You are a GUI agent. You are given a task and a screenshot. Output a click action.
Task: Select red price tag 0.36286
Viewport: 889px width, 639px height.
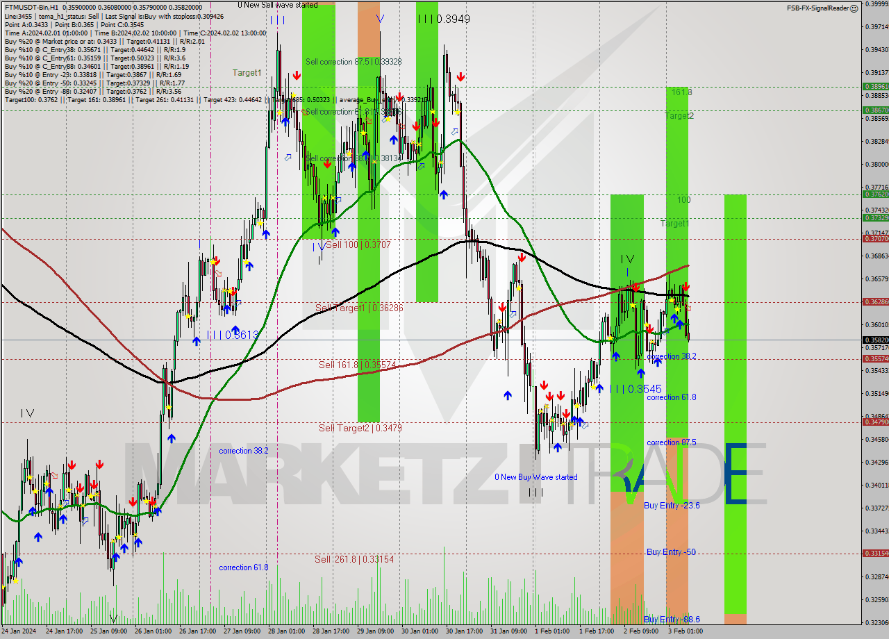(875, 301)
